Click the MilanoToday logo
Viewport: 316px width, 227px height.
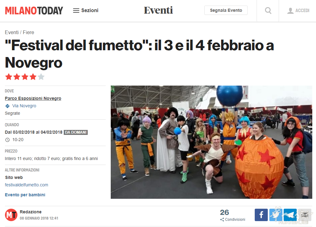tap(34, 11)
